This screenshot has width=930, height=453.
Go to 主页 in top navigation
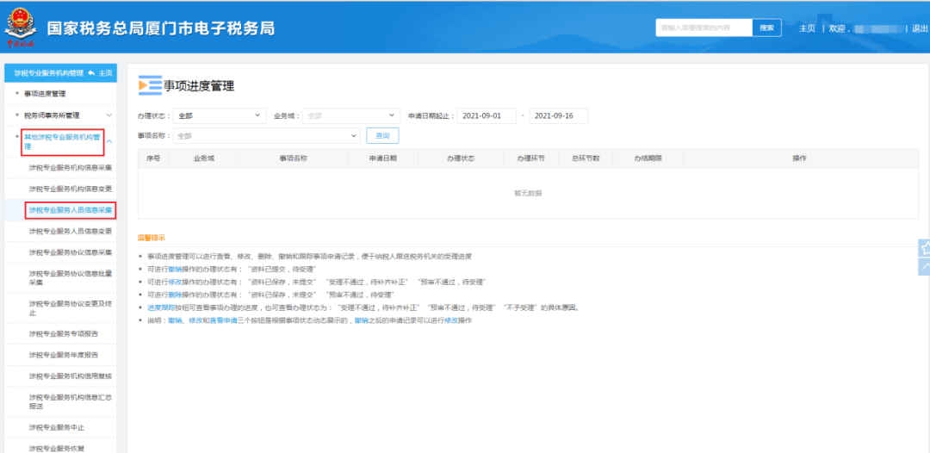click(807, 28)
